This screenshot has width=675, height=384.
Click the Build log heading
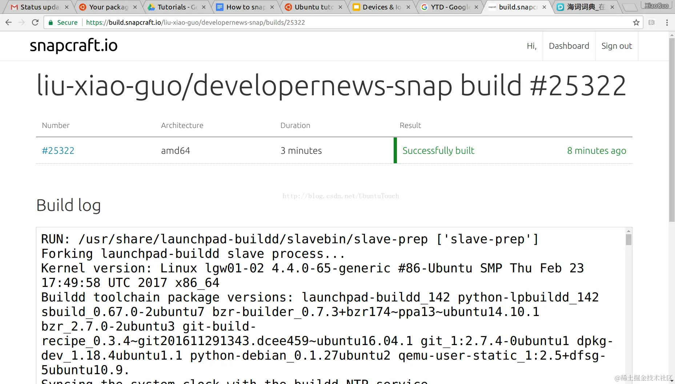(68, 205)
